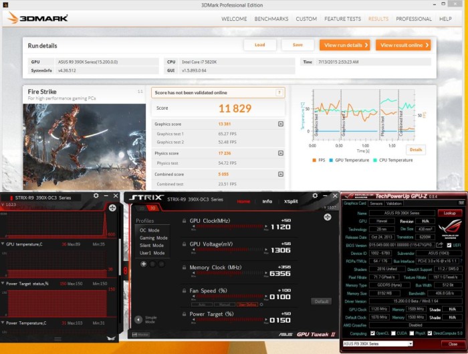Open BENCHMARKS menu in 3DMark
The width and height of the screenshot is (468, 354).
pos(271,19)
